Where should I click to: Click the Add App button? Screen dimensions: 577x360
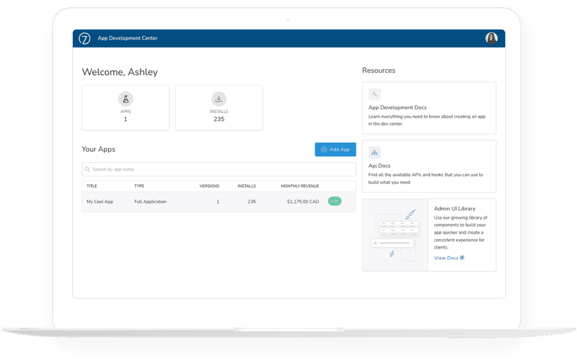pyautogui.click(x=336, y=150)
